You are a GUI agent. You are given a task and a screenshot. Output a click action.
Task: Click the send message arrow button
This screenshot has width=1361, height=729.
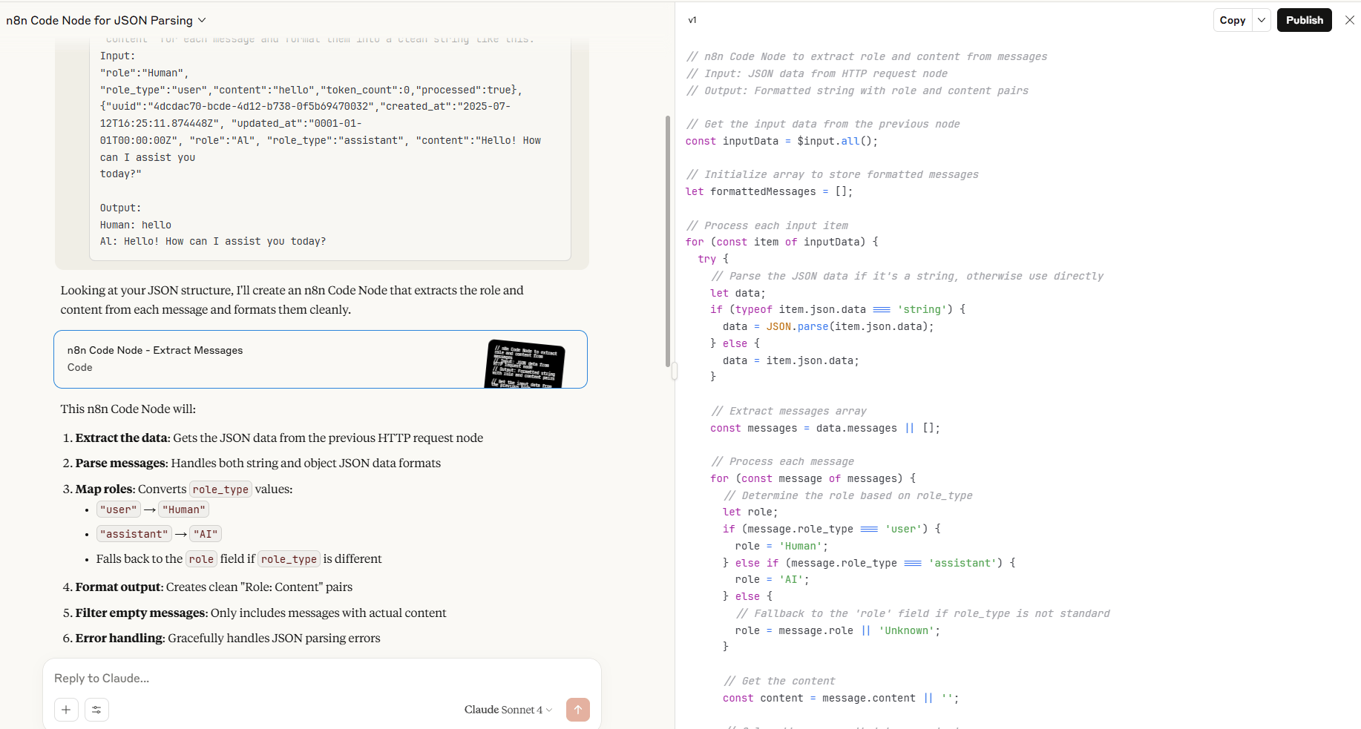point(578,710)
